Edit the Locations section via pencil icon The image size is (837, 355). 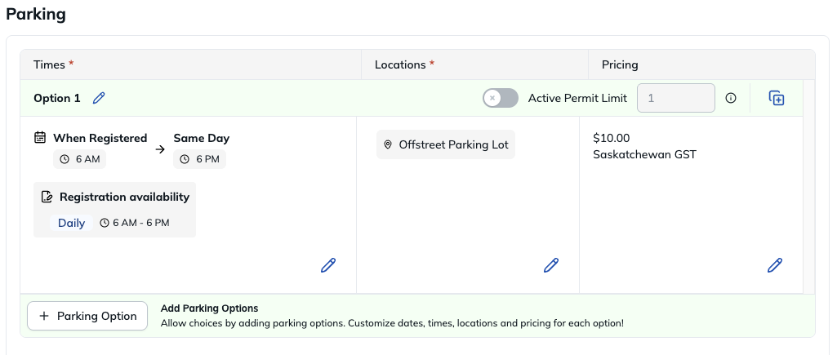(551, 265)
